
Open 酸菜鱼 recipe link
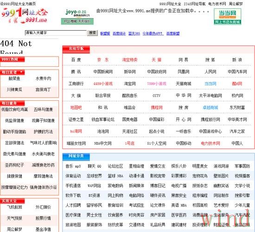(14, 78)
